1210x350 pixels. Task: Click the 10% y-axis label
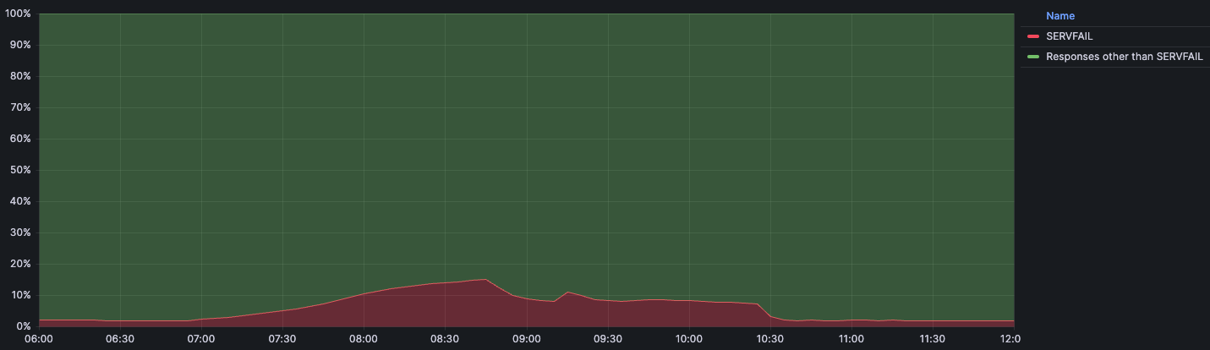pyautogui.click(x=20, y=295)
